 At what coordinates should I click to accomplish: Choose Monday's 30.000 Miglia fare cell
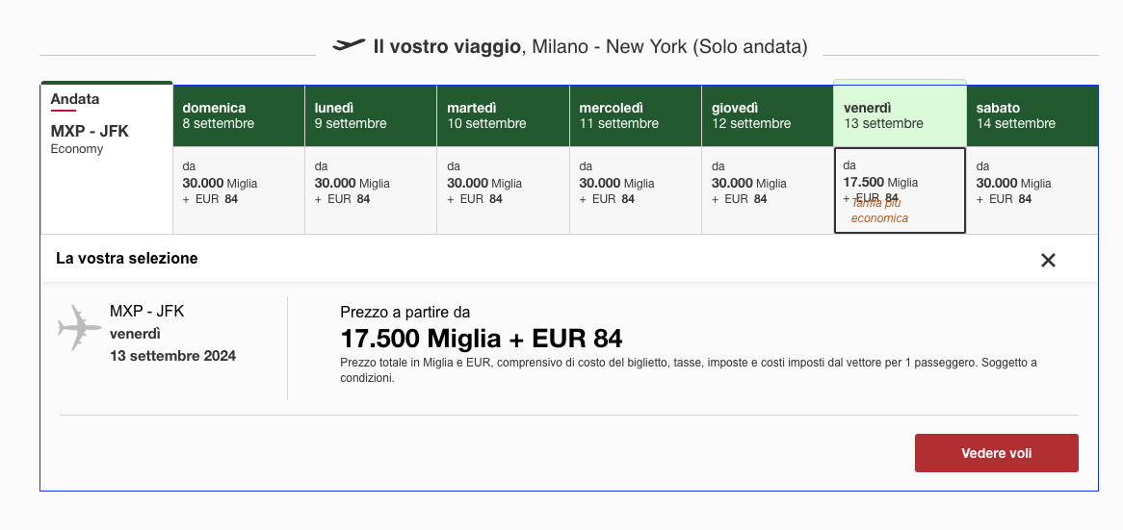371,190
